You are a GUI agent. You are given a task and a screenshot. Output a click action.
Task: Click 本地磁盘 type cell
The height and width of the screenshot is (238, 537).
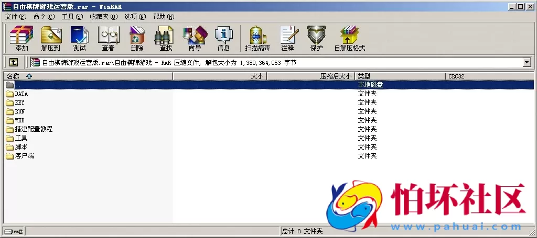[370, 85]
